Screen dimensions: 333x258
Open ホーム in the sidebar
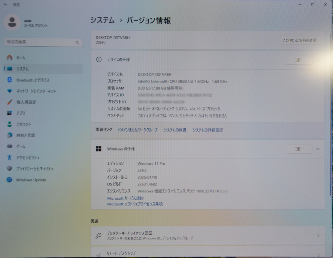coord(43,58)
